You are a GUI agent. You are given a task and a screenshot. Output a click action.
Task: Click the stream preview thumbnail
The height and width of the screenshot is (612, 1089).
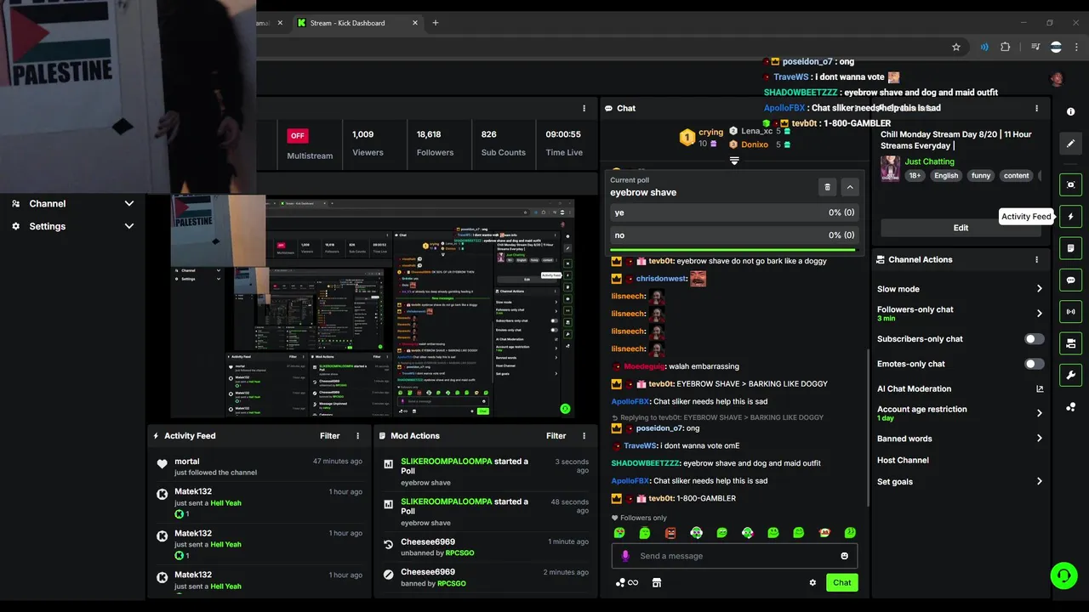pyautogui.click(x=372, y=307)
